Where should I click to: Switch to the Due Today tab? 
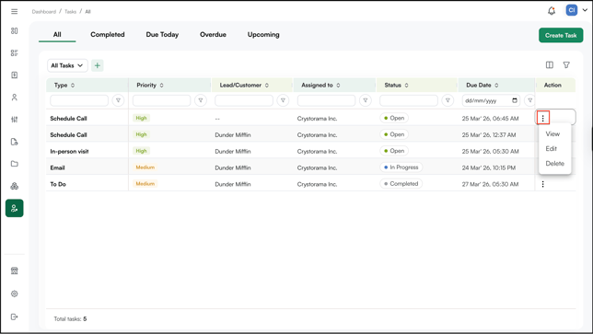[162, 34]
